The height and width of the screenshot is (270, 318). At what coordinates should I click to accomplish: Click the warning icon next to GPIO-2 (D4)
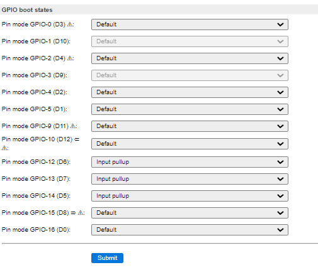coord(70,58)
